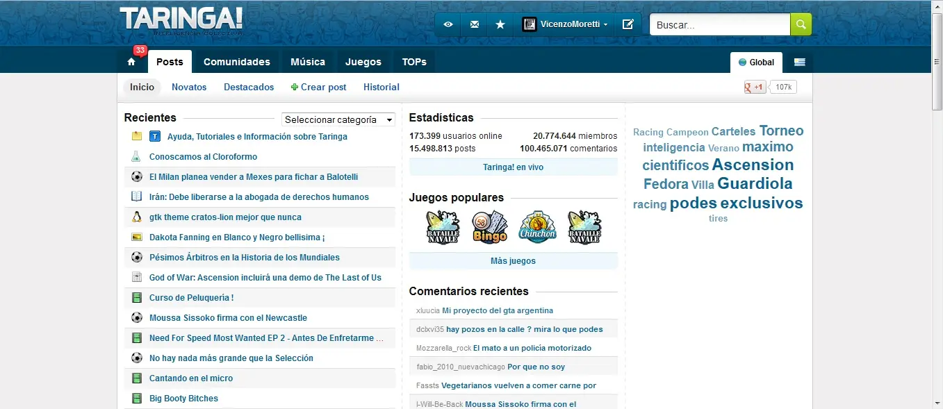Switch to Comunidades tab
This screenshot has width=943, height=409.
pos(237,62)
